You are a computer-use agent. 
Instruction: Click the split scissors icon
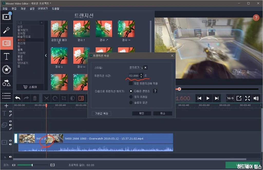point(46,98)
